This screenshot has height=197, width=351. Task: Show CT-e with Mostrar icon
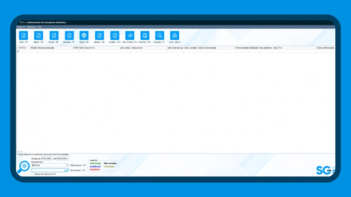99,36
